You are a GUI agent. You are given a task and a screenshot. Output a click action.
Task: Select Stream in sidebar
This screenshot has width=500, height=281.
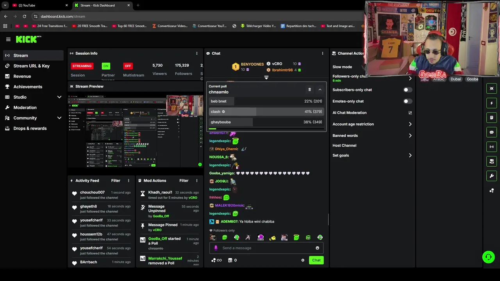click(33, 55)
